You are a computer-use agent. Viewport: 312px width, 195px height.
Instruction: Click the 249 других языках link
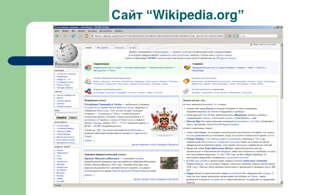point(226,58)
